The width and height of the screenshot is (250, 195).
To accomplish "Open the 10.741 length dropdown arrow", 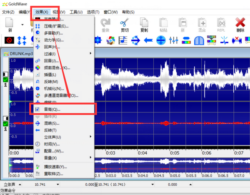I will tap(58, 185).
